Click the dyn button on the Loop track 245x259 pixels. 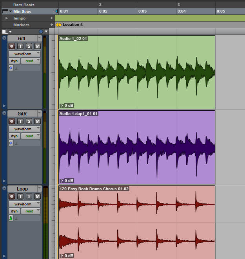(14, 211)
